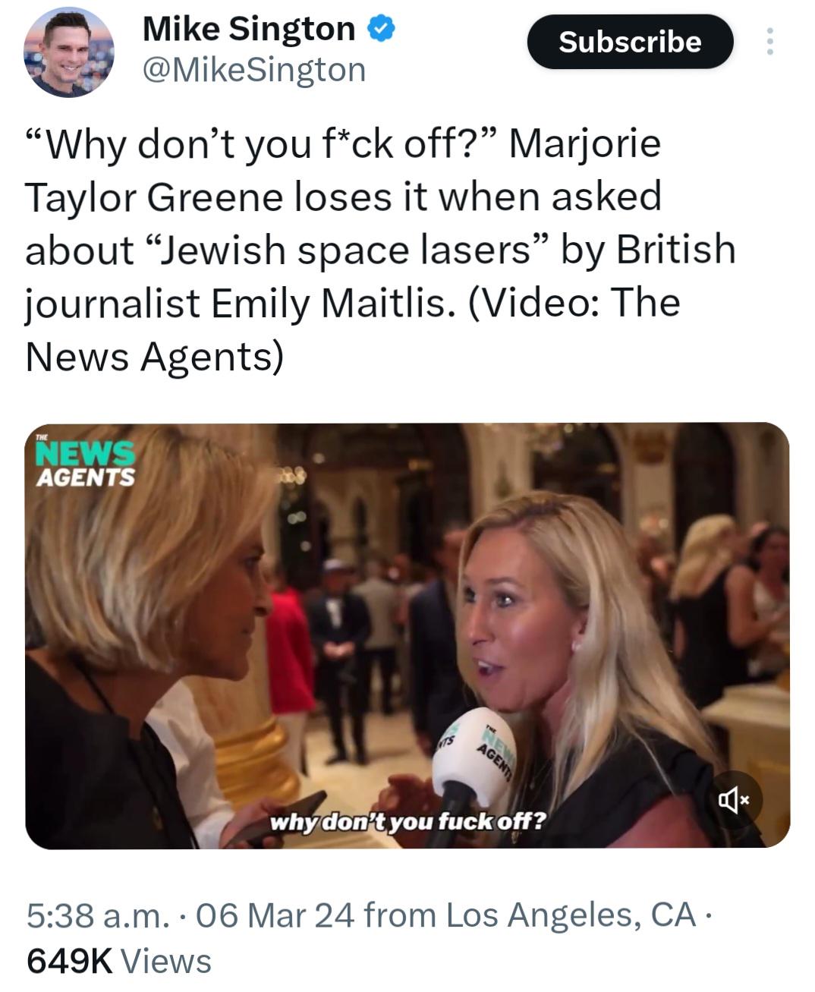Open the @MikeSington handle link
The image size is (815, 992).
[253, 70]
